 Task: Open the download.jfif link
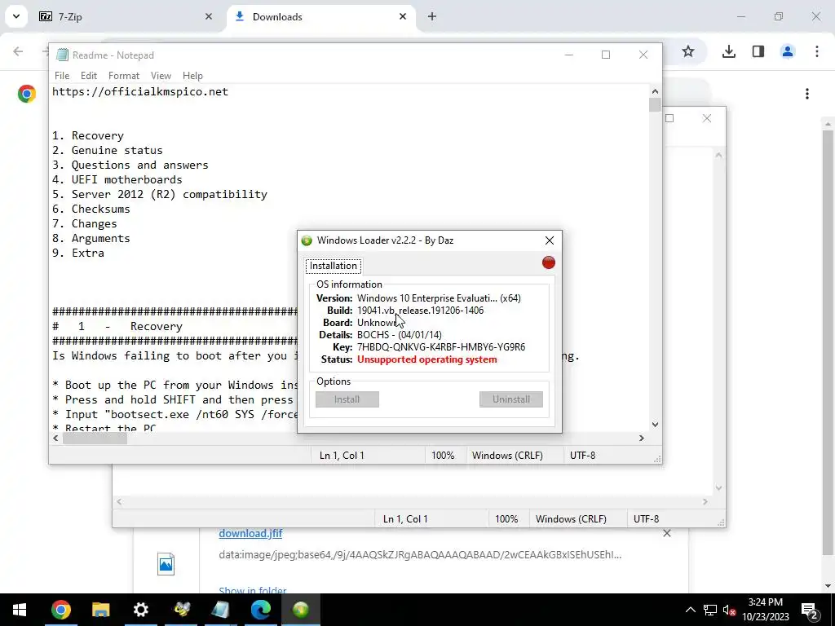250,533
